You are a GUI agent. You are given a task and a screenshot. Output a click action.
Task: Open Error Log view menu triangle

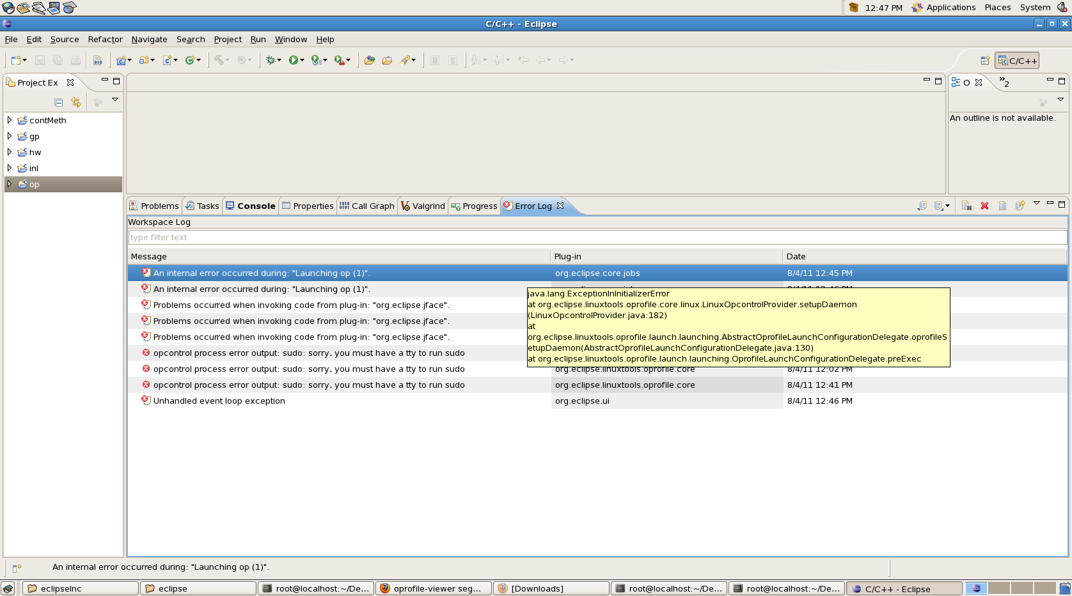pyautogui.click(x=1037, y=203)
